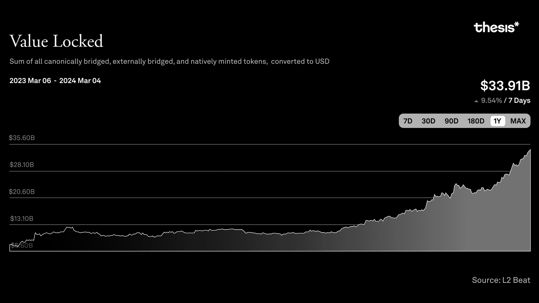Select the 30D time range filter
Image resolution: width=539 pixels, height=303 pixels.
(x=428, y=121)
